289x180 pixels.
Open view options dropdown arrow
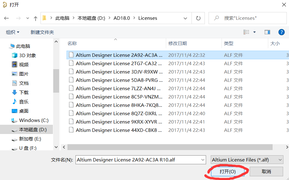point(255,32)
